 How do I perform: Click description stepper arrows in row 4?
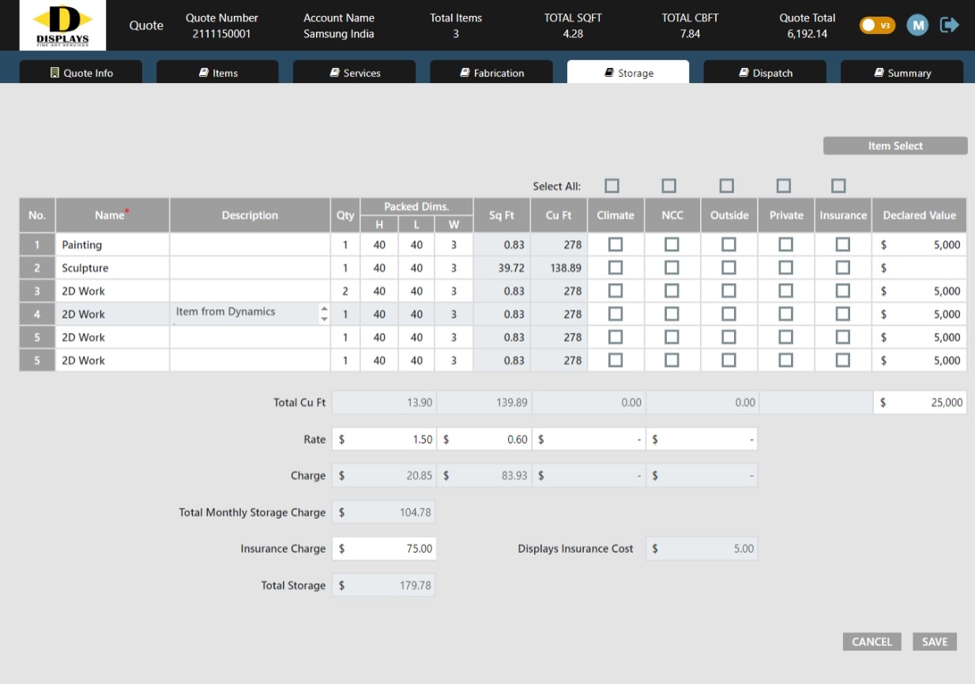(324, 314)
